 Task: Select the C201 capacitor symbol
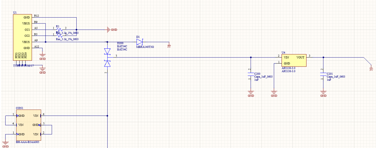(323, 75)
